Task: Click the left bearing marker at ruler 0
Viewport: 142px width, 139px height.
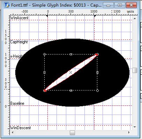Action: pyautogui.click(x=47, y=16)
